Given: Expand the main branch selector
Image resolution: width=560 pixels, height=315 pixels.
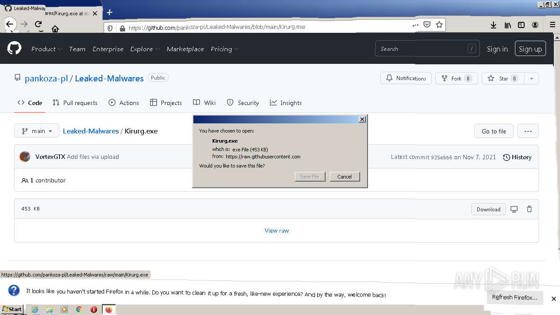Looking at the screenshot, I should click(37, 131).
